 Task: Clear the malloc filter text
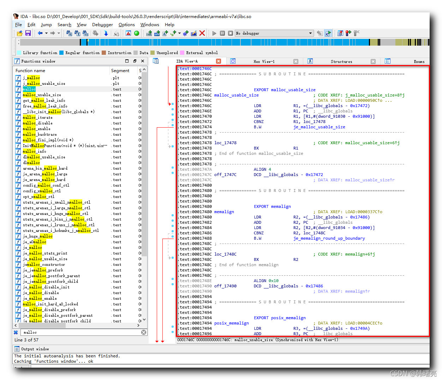pos(144,332)
